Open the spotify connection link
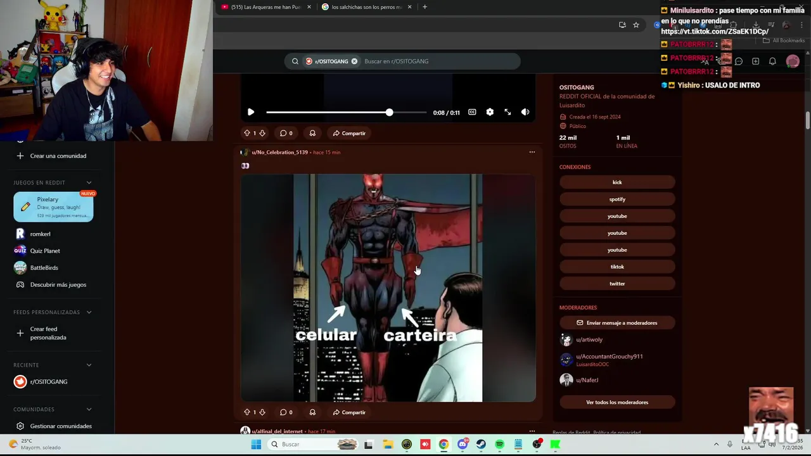The image size is (811, 456). coord(617,199)
